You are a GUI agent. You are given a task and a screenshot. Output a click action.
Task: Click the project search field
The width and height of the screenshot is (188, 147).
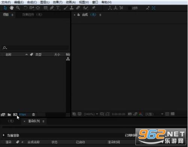36,48
